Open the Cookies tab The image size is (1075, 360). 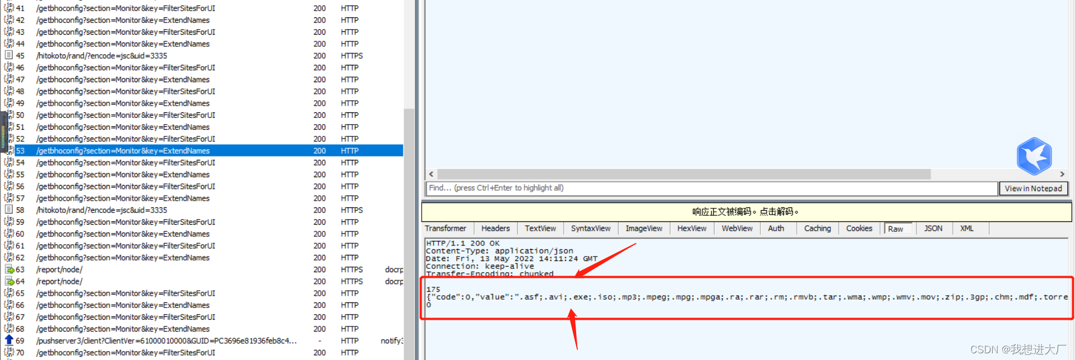tap(859, 228)
